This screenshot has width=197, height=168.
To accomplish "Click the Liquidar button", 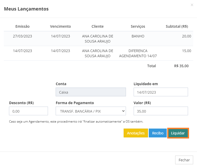I will point(178,133).
